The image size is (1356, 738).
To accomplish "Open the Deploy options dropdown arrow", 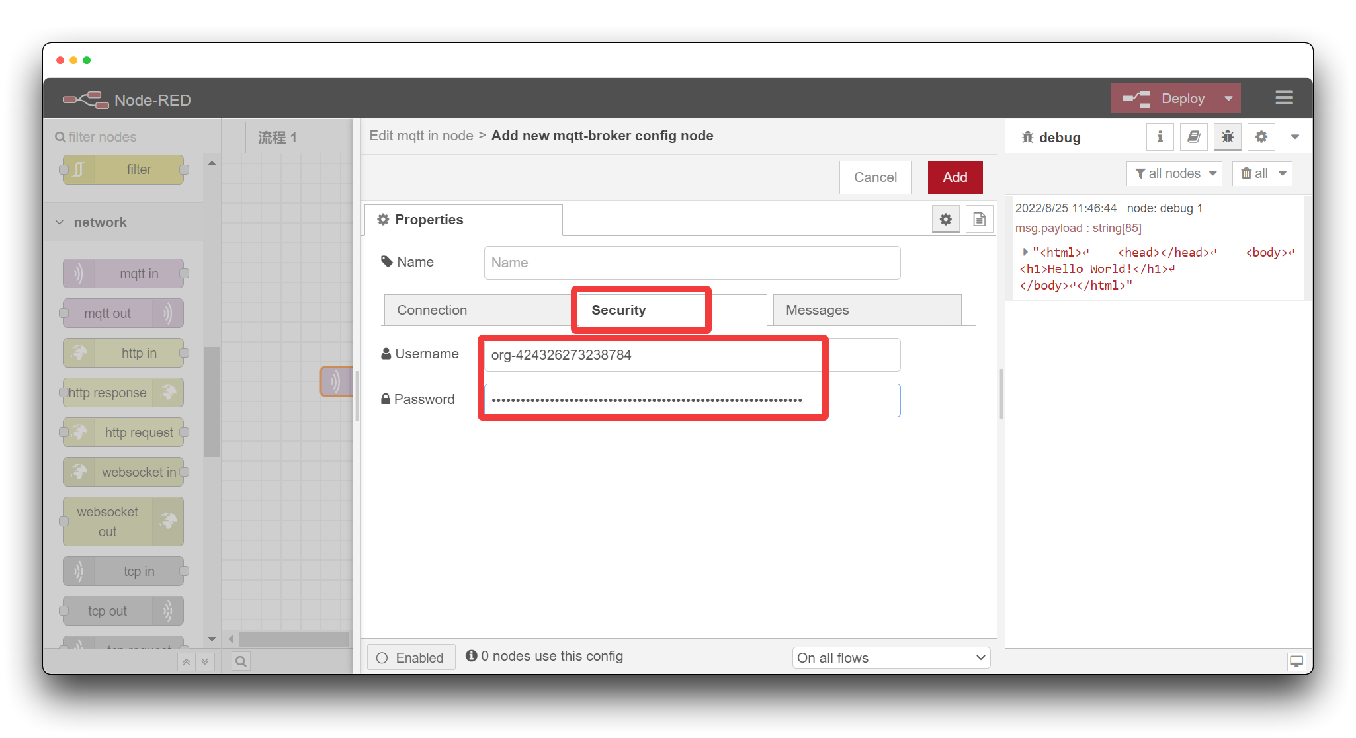I will point(1228,99).
